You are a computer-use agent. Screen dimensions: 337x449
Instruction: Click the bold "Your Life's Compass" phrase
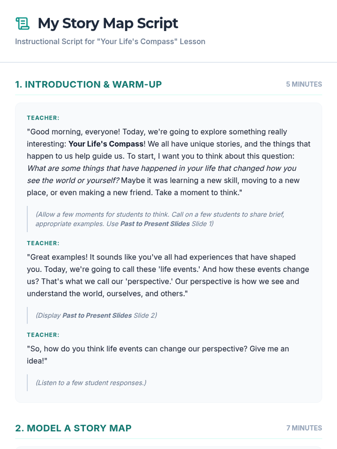106,144
